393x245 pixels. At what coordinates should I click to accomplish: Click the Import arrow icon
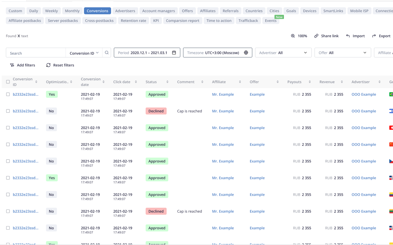348,36
